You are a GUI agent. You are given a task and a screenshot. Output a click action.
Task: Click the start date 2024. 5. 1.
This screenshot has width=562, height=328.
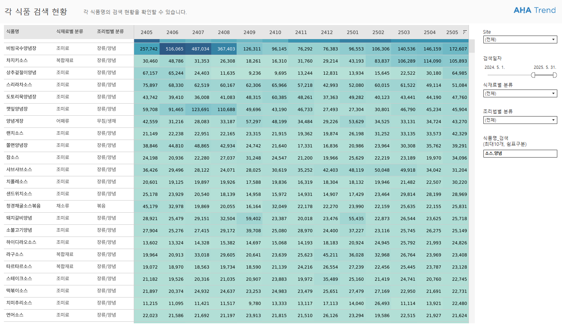click(x=495, y=67)
